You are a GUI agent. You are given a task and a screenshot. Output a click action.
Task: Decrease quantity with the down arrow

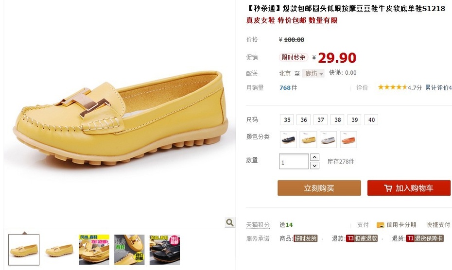[x=314, y=166]
